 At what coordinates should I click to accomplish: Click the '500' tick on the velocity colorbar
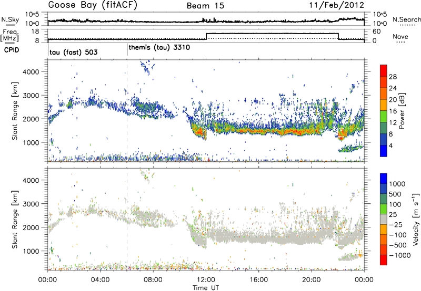(395, 194)
